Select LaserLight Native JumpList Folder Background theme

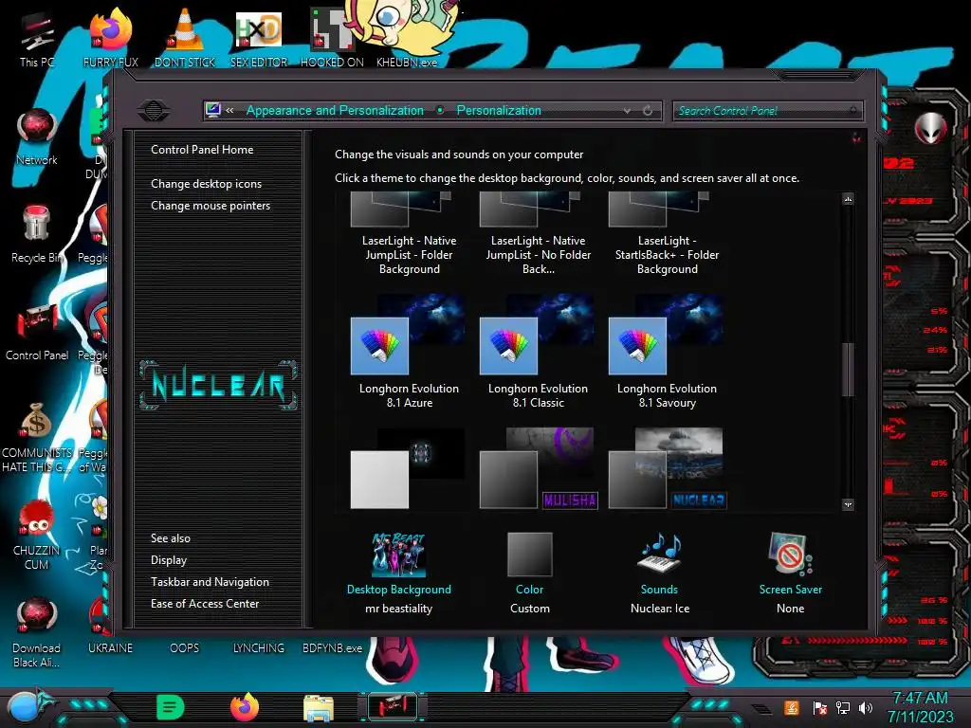409,234
